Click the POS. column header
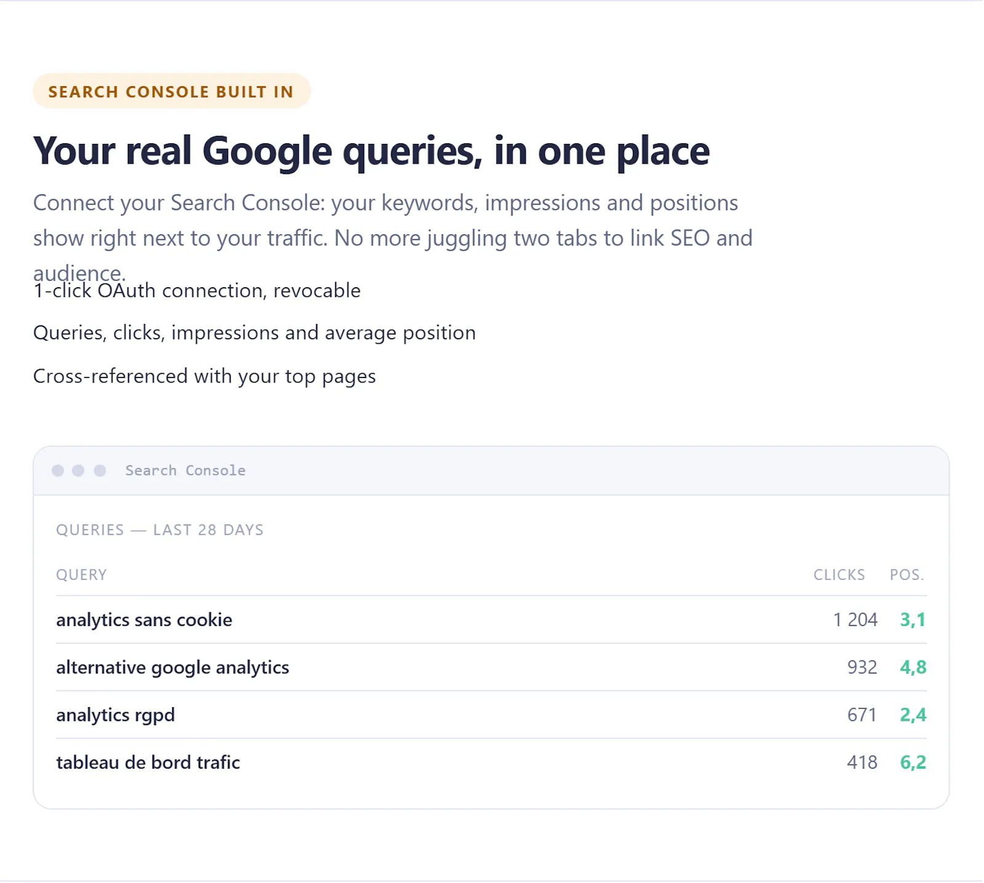The height and width of the screenshot is (883, 984). [907, 574]
